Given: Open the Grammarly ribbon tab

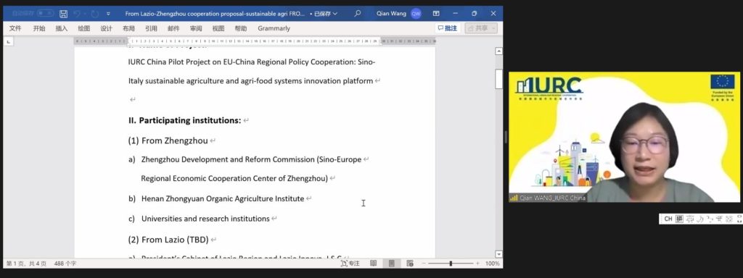Looking at the screenshot, I should click(x=274, y=28).
